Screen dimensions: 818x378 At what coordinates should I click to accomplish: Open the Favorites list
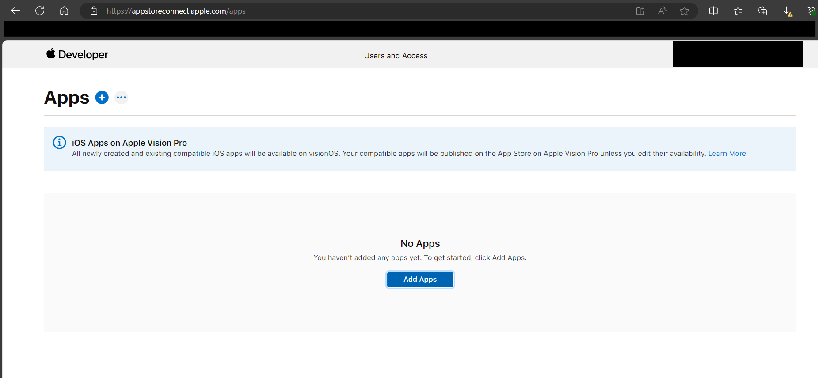pos(738,11)
